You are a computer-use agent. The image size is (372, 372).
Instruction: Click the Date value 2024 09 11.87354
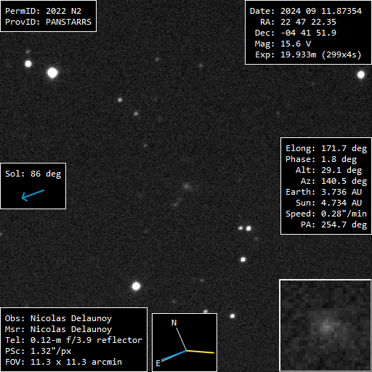coord(321,11)
